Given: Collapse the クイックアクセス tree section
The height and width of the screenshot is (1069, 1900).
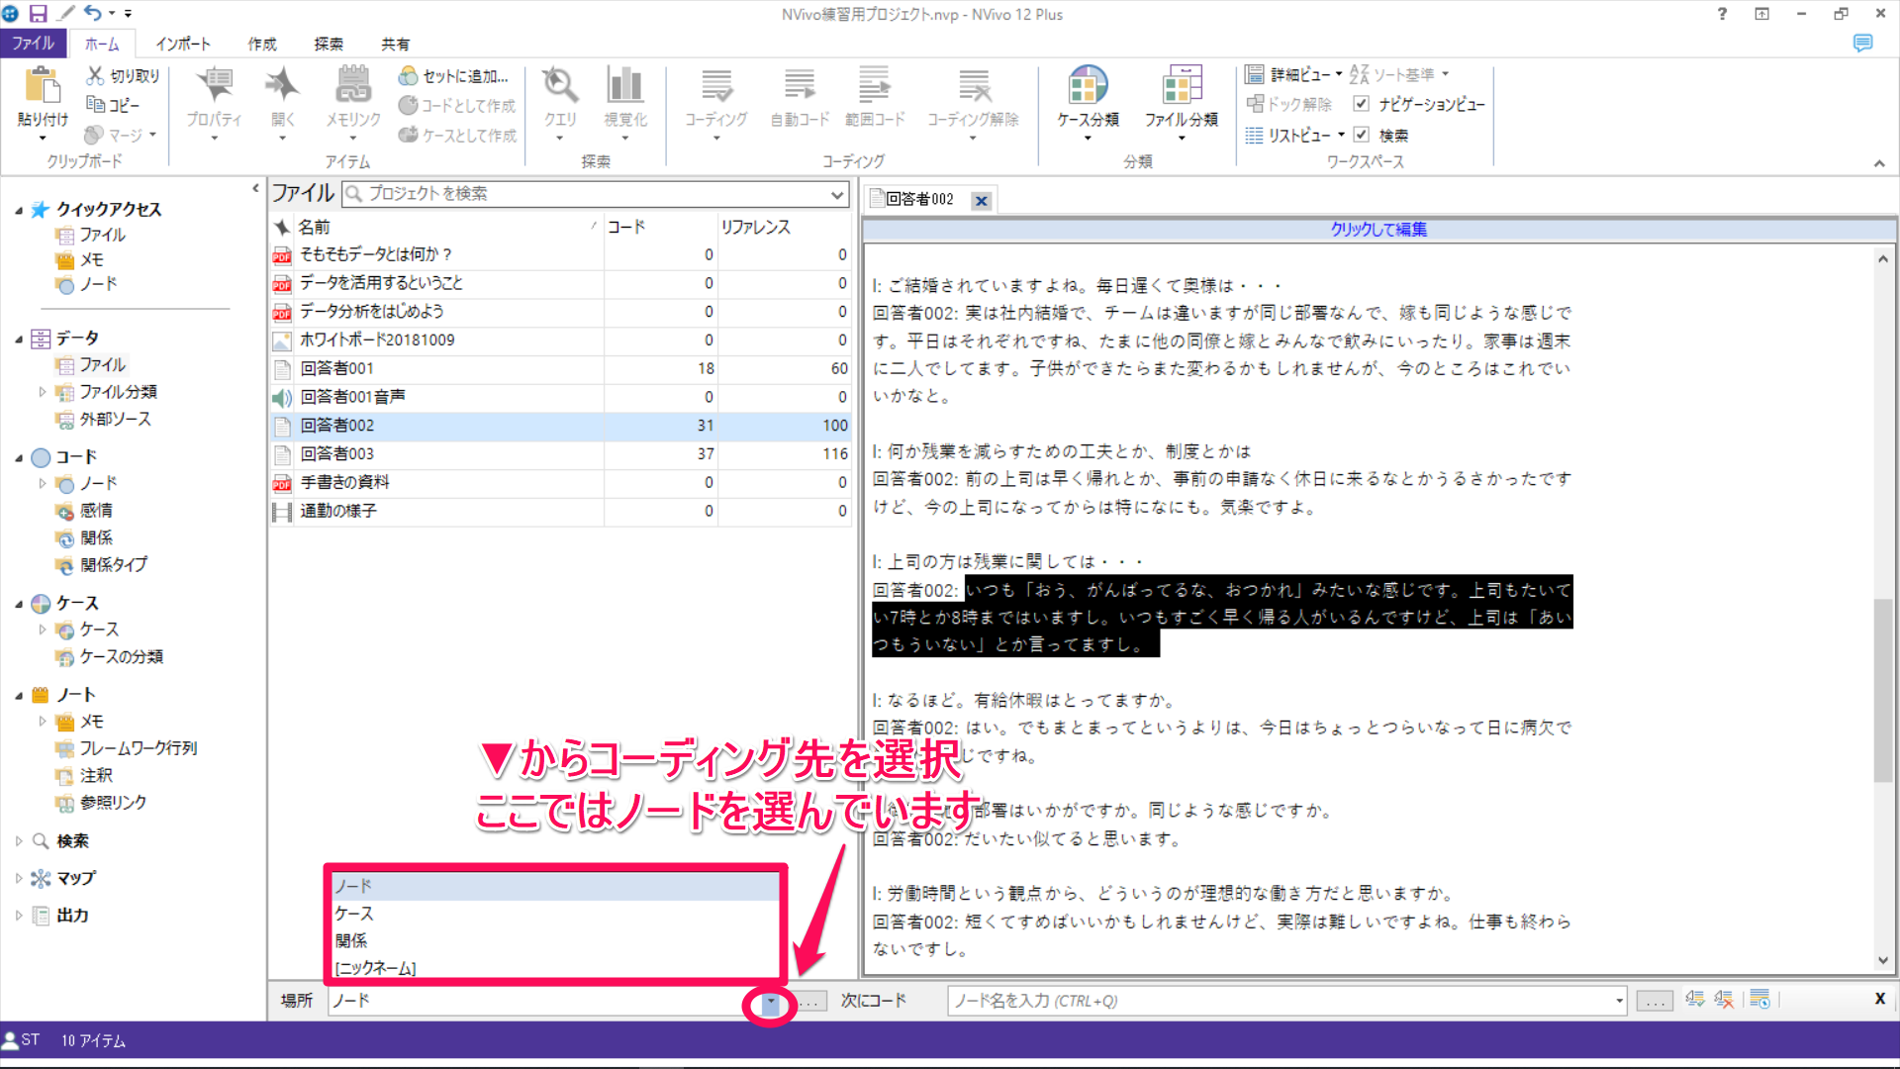Looking at the screenshot, I should tap(19, 210).
